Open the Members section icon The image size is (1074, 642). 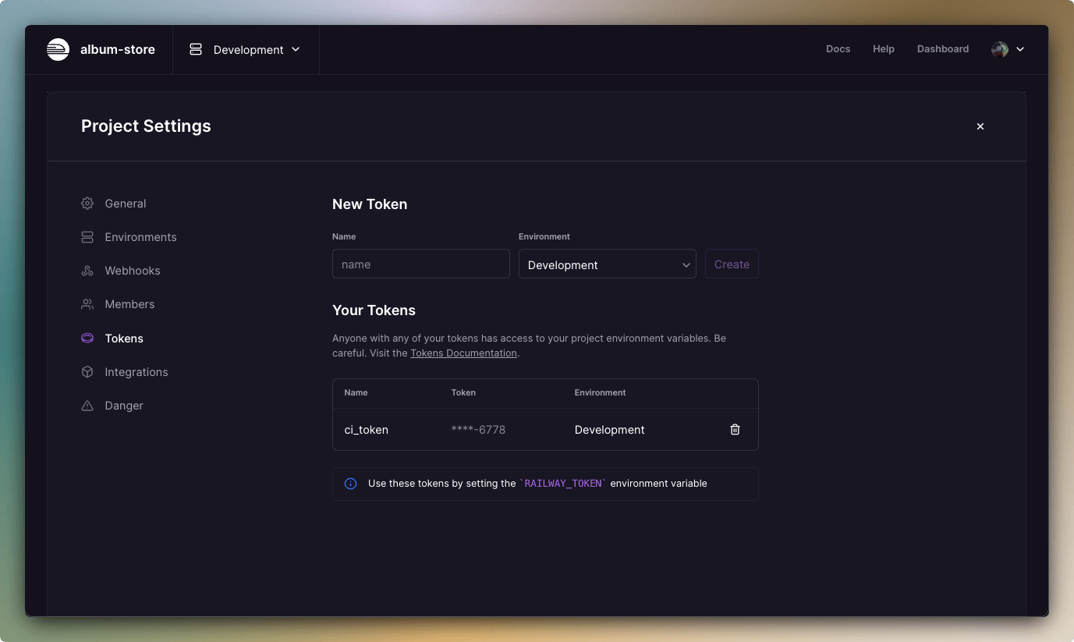click(x=87, y=304)
